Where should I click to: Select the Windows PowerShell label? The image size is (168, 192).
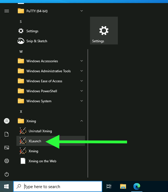(x=42, y=91)
